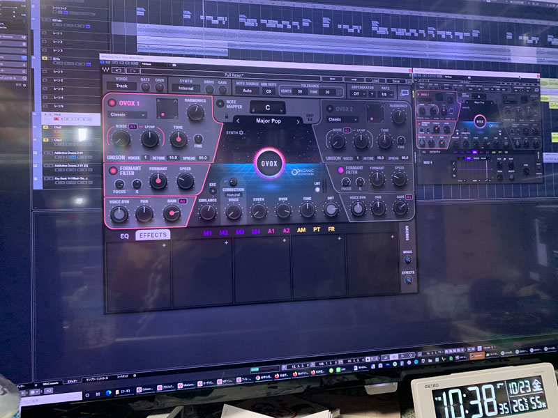Open the OVOX 2 Classic mode dropdown
The height and width of the screenshot is (418, 558).
[x=342, y=119]
